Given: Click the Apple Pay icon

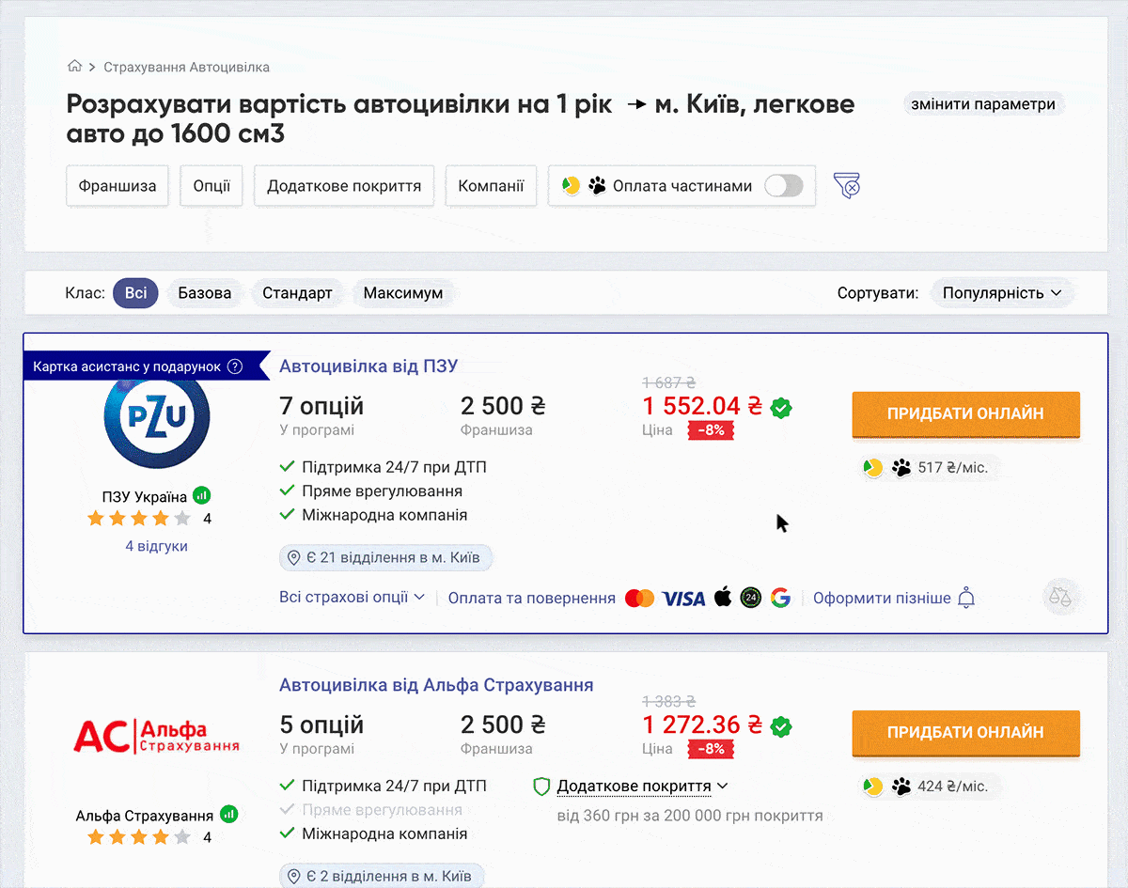Looking at the screenshot, I should tap(722, 598).
